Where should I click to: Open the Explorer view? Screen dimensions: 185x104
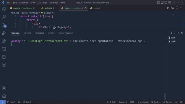4,9
